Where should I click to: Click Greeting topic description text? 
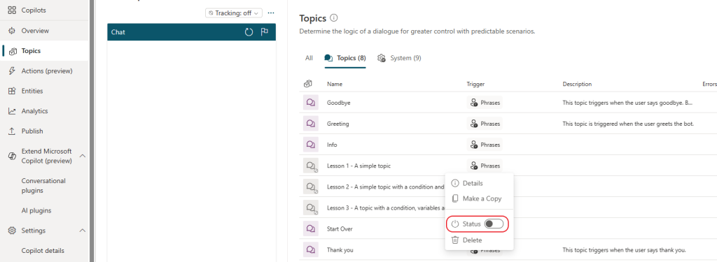coord(628,124)
